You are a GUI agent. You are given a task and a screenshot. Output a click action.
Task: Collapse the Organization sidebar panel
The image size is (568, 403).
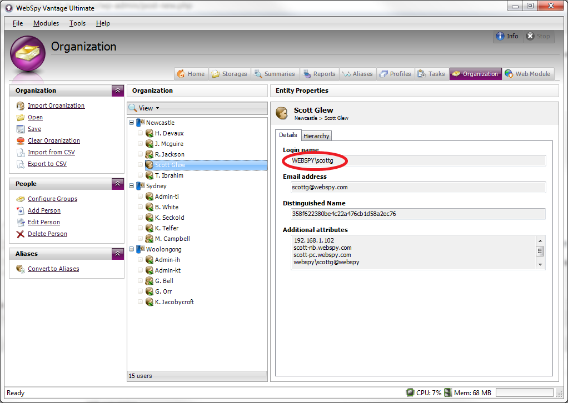118,90
